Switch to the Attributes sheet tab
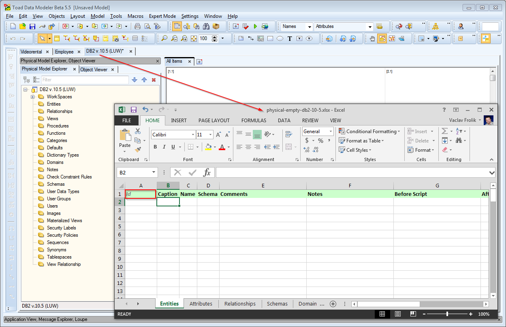506x327 pixels. pyautogui.click(x=201, y=304)
